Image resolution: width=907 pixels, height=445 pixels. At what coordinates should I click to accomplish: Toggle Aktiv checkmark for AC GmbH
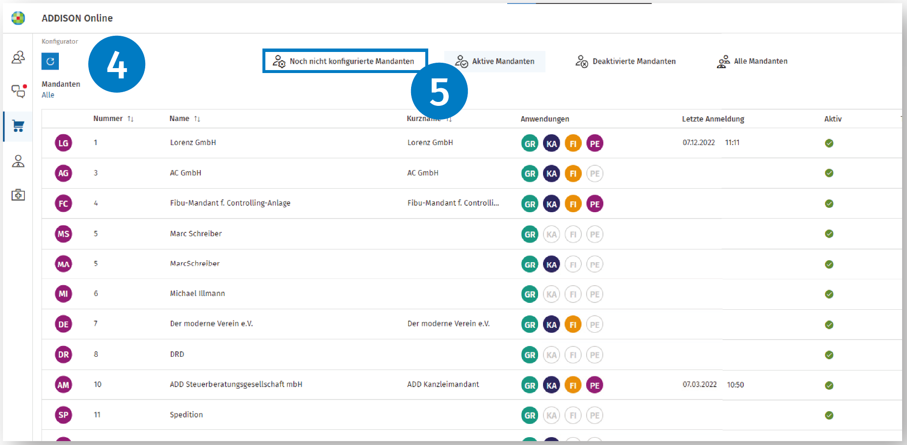[829, 173]
